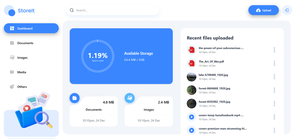Click the logout icon button
Viewport: 296px width, 139px height.
pyautogui.click(x=287, y=10)
